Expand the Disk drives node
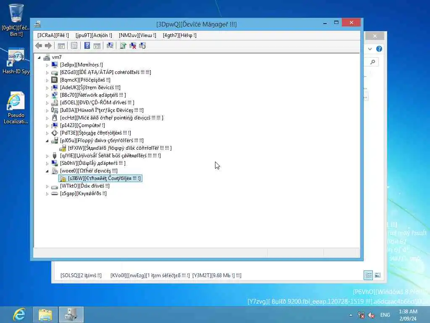Image resolution: width=430 pixels, height=323 pixels. (47, 186)
